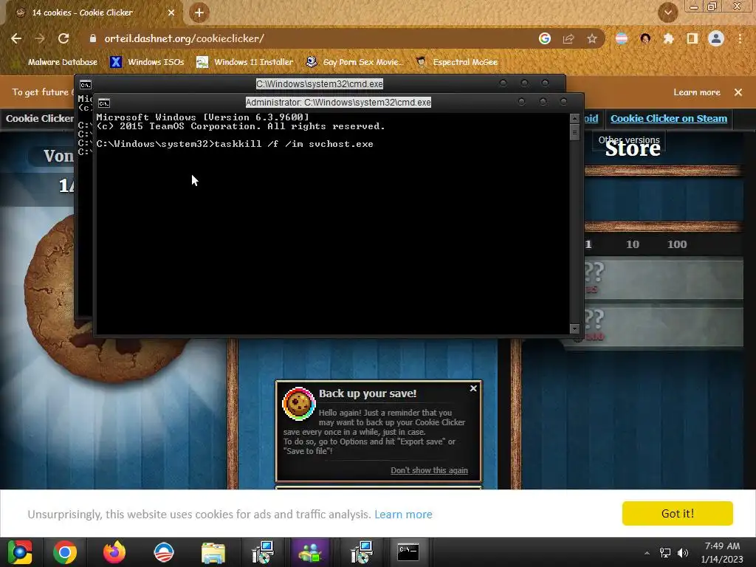Viewport: 756px width, 567px height.
Task: Click the Other versions menu
Action: (x=629, y=140)
